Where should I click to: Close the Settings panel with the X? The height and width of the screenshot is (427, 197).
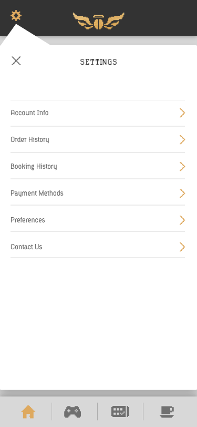coord(16,61)
